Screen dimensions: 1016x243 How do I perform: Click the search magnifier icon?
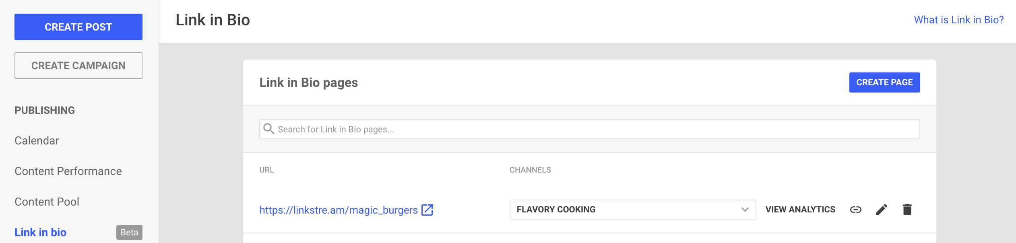[268, 129]
